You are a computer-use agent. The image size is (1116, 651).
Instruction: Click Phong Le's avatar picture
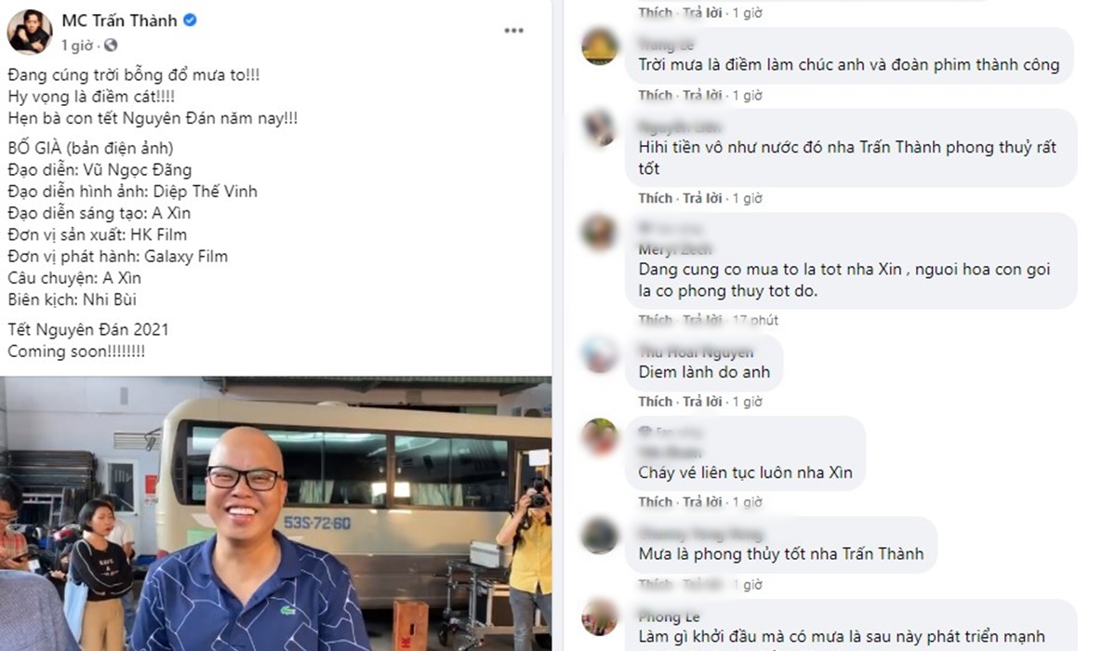(600, 617)
